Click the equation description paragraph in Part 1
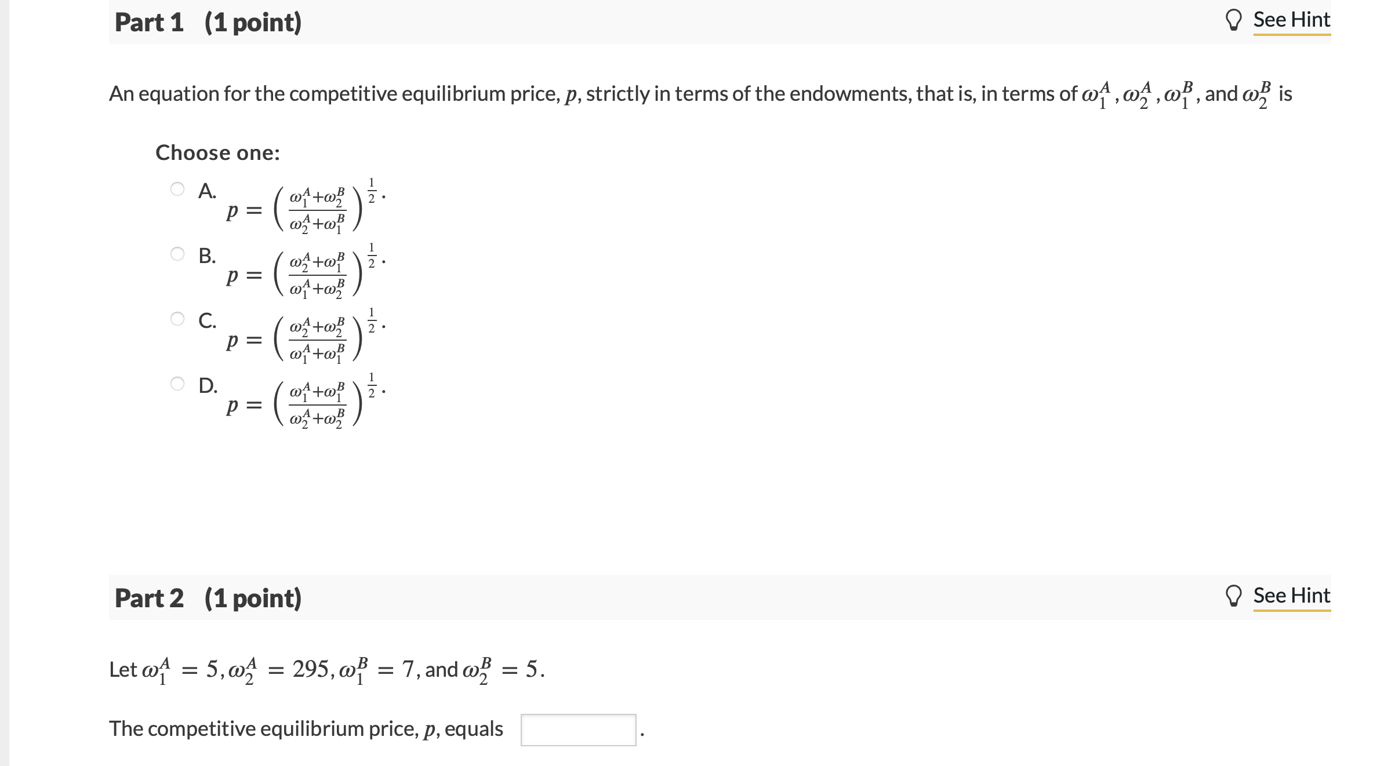The height and width of the screenshot is (766, 1395). 696,94
